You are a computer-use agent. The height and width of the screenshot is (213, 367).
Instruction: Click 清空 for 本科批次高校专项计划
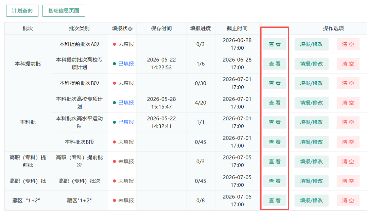click(348, 103)
